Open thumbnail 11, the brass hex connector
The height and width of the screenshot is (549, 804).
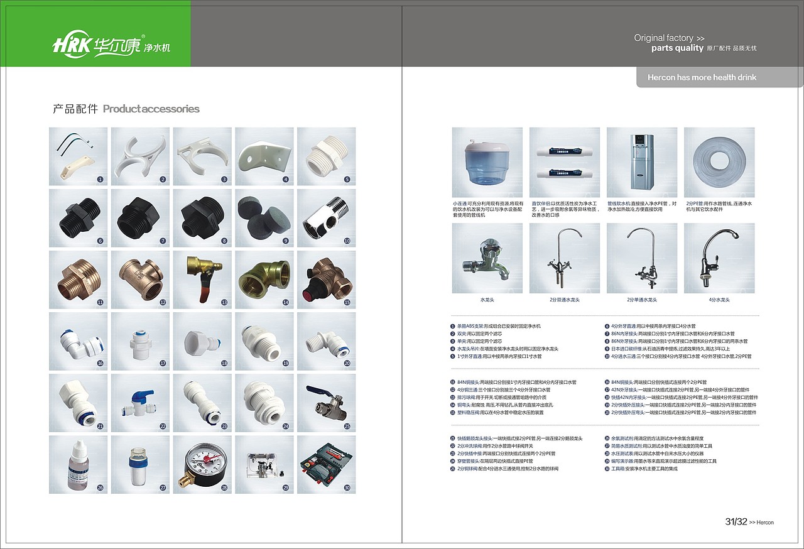(79, 280)
